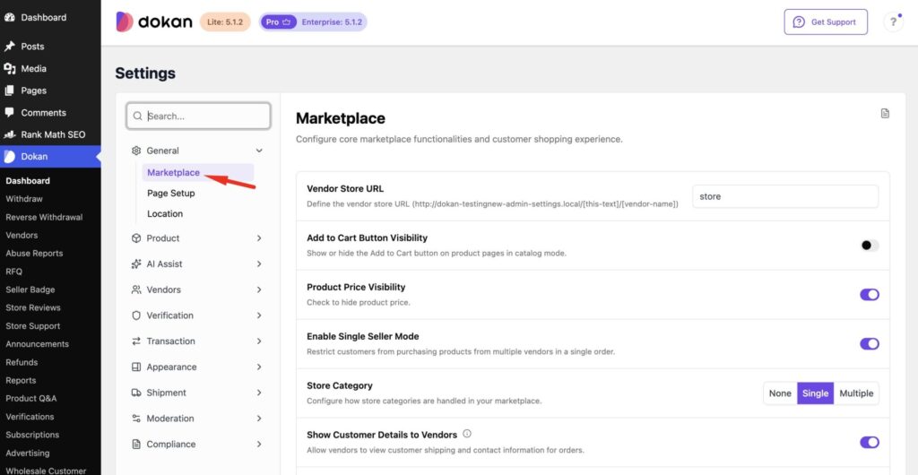The image size is (918, 475).
Task: Click the Moderation sliders icon
Action: (136, 419)
